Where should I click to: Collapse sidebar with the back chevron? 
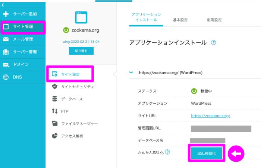click(x=3, y=5)
